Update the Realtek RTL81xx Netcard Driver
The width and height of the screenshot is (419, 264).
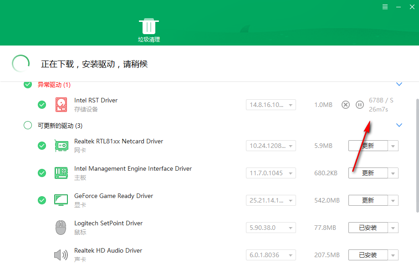tap(368, 146)
